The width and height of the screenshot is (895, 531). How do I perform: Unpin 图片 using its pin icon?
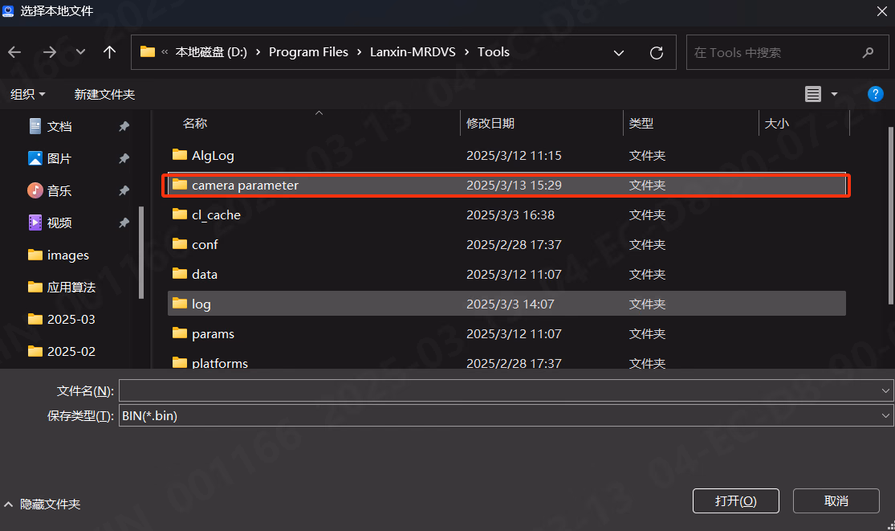tap(124, 159)
